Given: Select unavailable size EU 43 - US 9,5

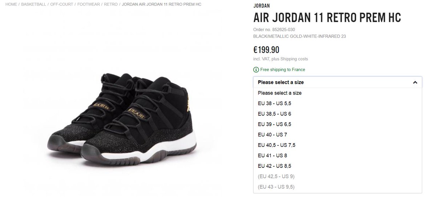Looking at the screenshot, I should [x=338, y=187].
